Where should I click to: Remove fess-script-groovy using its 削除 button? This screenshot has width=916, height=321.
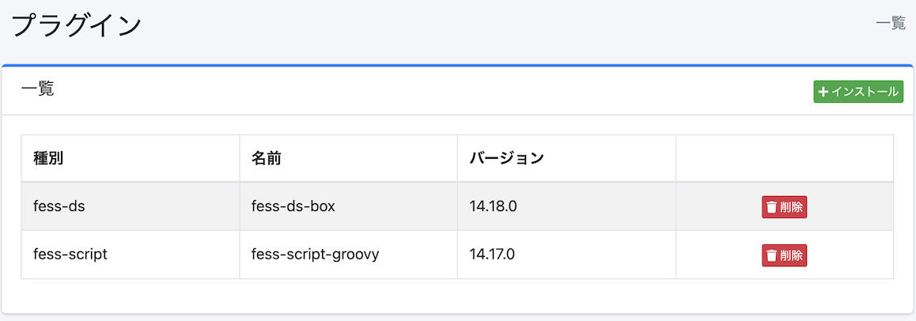point(784,255)
